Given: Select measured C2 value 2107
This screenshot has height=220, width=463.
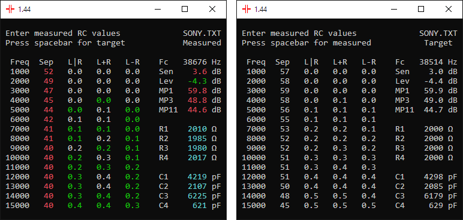Looking at the screenshot, I should tap(197, 187).
